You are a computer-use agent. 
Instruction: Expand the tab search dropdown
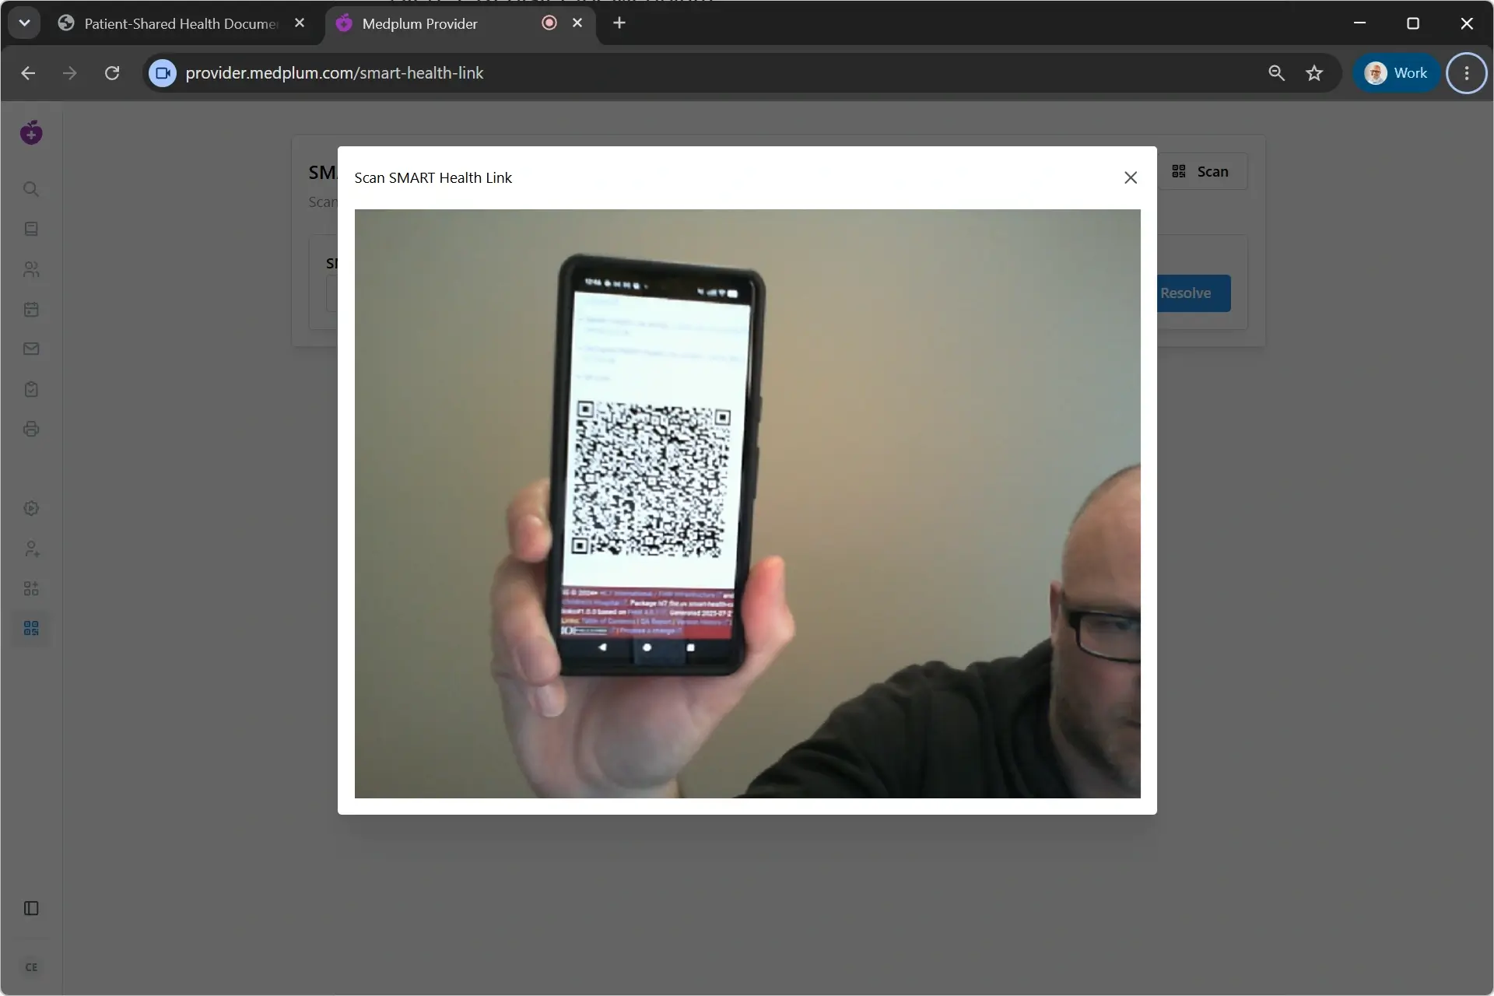pyautogui.click(x=24, y=23)
